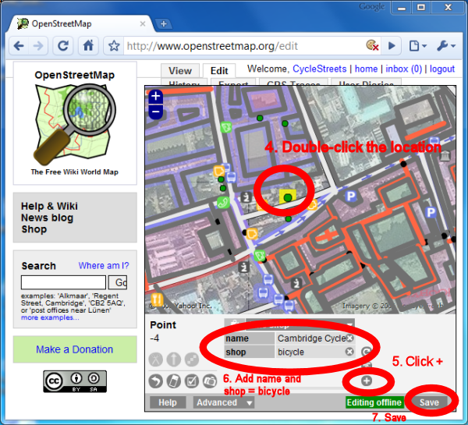This screenshot has width=468, height=425.
Task: Click the green telephone icon on map
Action: coord(223,203)
